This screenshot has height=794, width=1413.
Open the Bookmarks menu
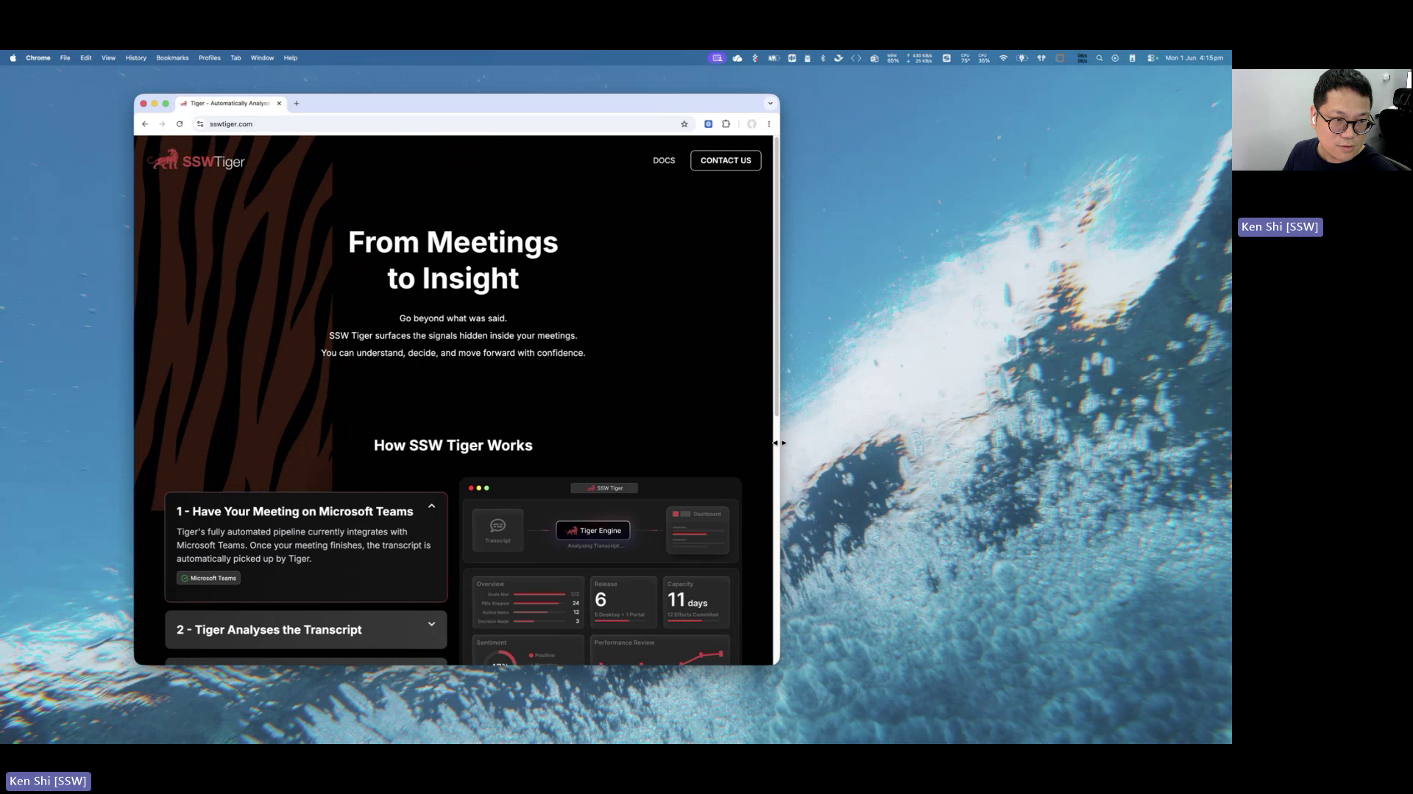pyautogui.click(x=172, y=58)
